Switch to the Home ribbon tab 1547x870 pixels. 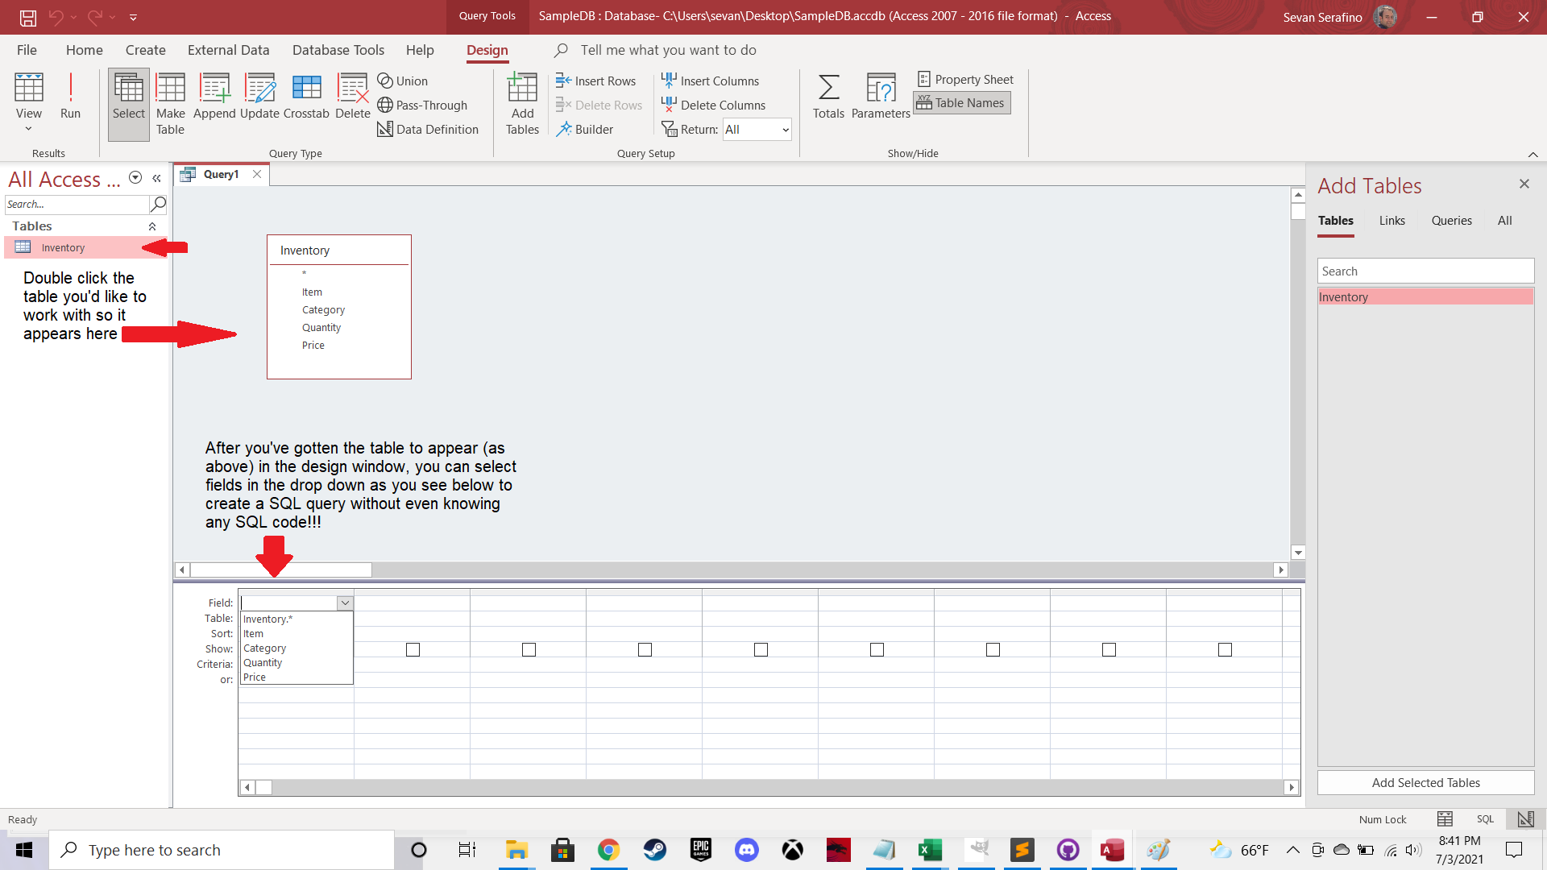pos(85,50)
